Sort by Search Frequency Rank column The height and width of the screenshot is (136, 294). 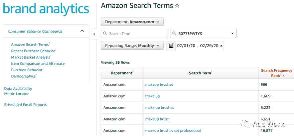pyautogui.click(x=276, y=73)
